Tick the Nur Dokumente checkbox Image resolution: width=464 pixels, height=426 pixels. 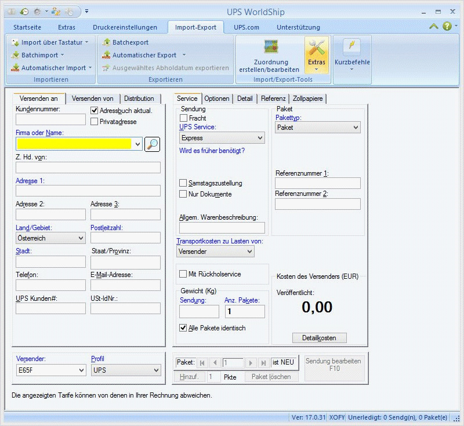(183, 194)
